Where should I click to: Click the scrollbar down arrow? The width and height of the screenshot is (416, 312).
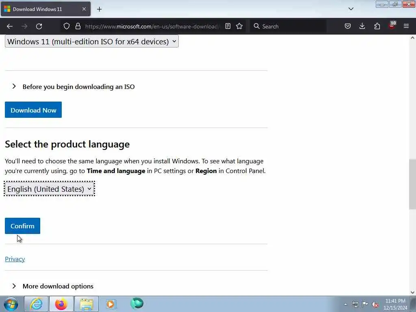click(412, 292)
